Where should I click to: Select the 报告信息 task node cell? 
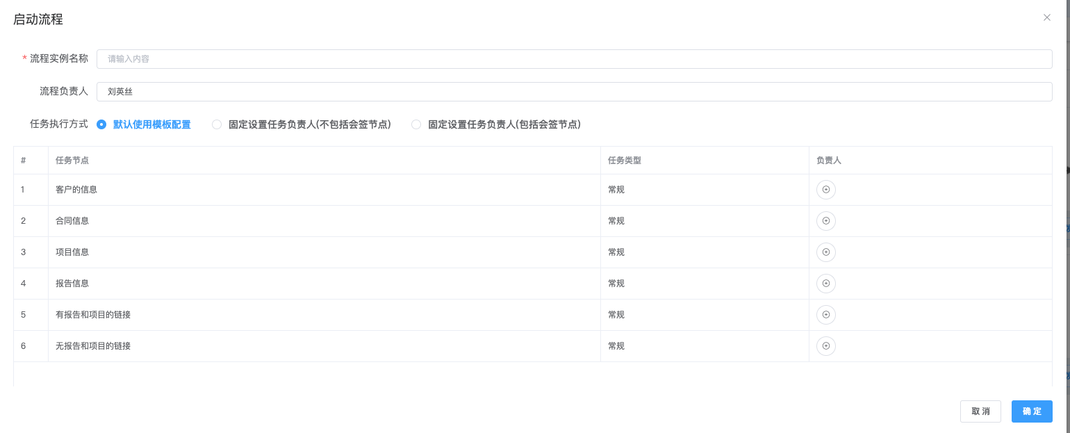324,283
